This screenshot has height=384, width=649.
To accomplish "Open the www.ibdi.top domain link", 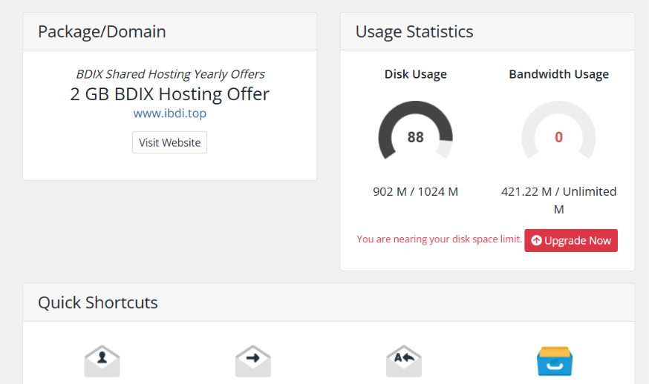I will coord(170,113).
